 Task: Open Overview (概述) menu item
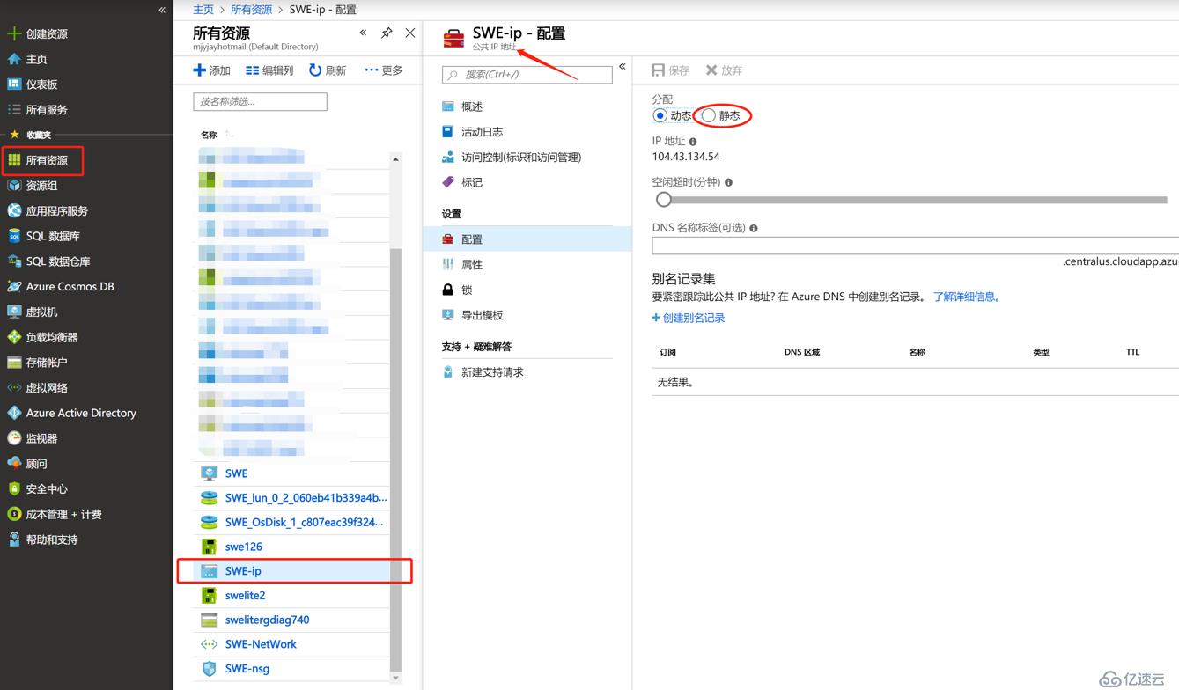472,106
